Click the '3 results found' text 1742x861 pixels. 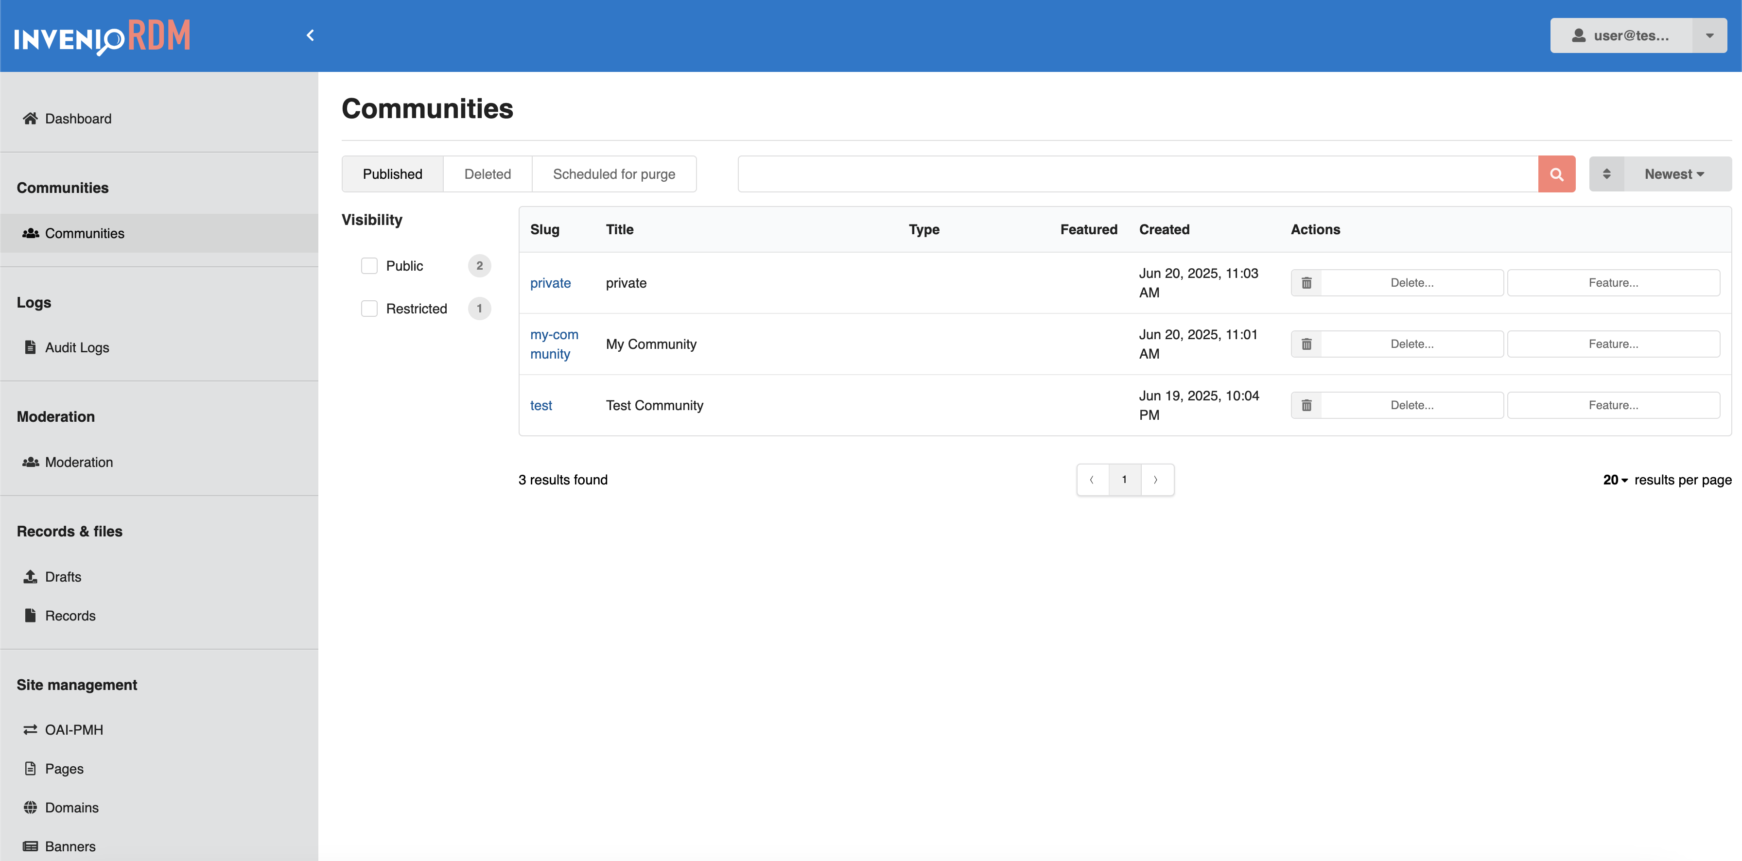[563, 480]
